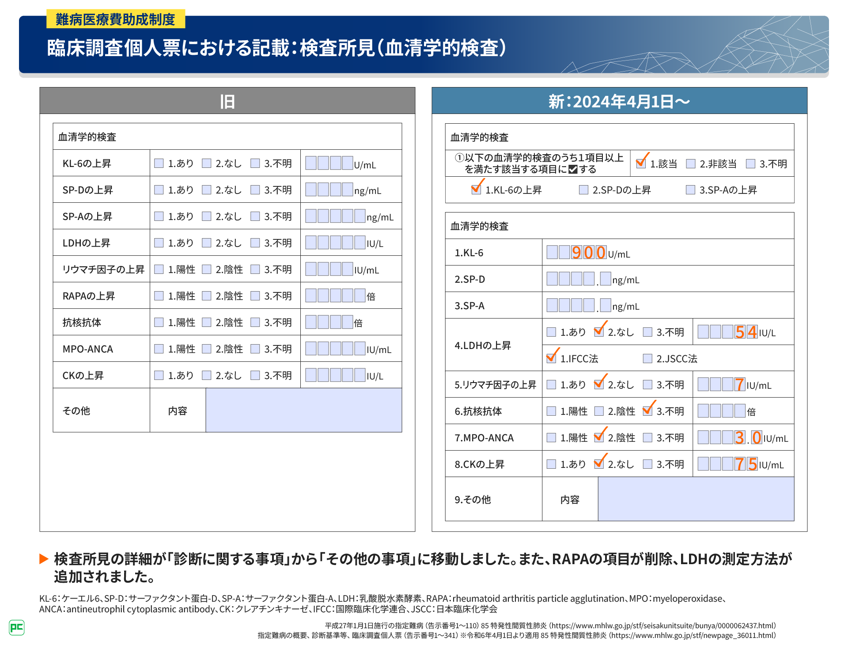Check '3.SP-Aの上昇' checkbox in new form
Screen dimensions: 848x645
[x=690, y=190]
